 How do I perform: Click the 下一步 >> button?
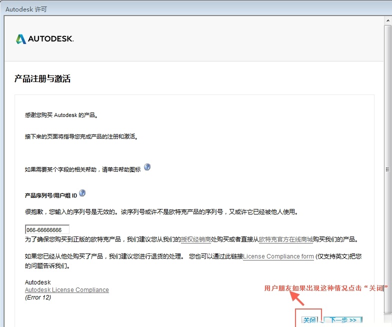343,320
